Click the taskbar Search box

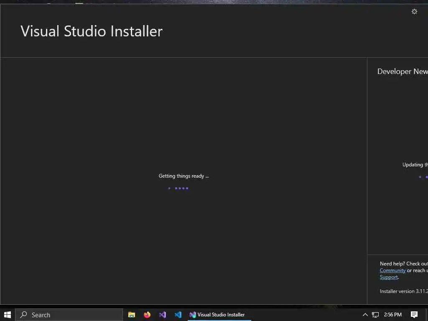pyautogui.click(x=69, y=315)
